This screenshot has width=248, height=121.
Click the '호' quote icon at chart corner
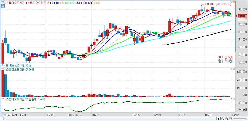[3, 6]
